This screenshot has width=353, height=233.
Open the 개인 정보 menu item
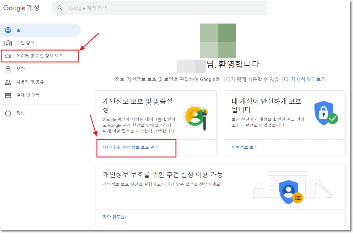(x=41, y=43)
